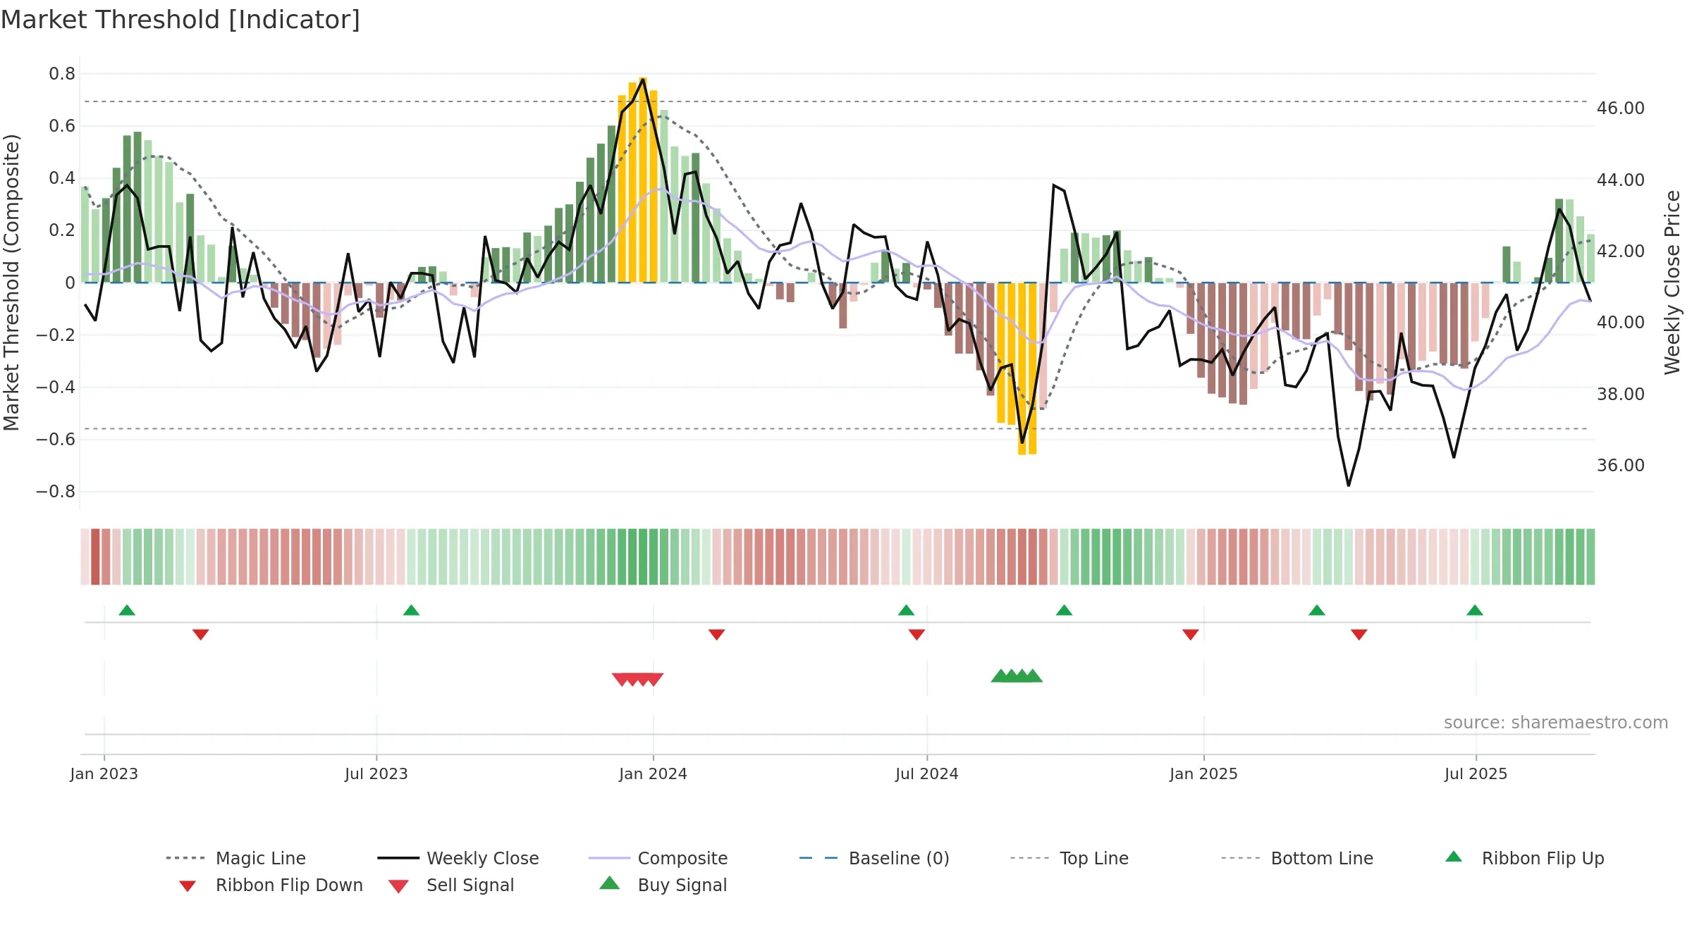Click the red flip-down triangle around Apr 2025
This screenshot has height=951, width=1692.
point(1359,635)
